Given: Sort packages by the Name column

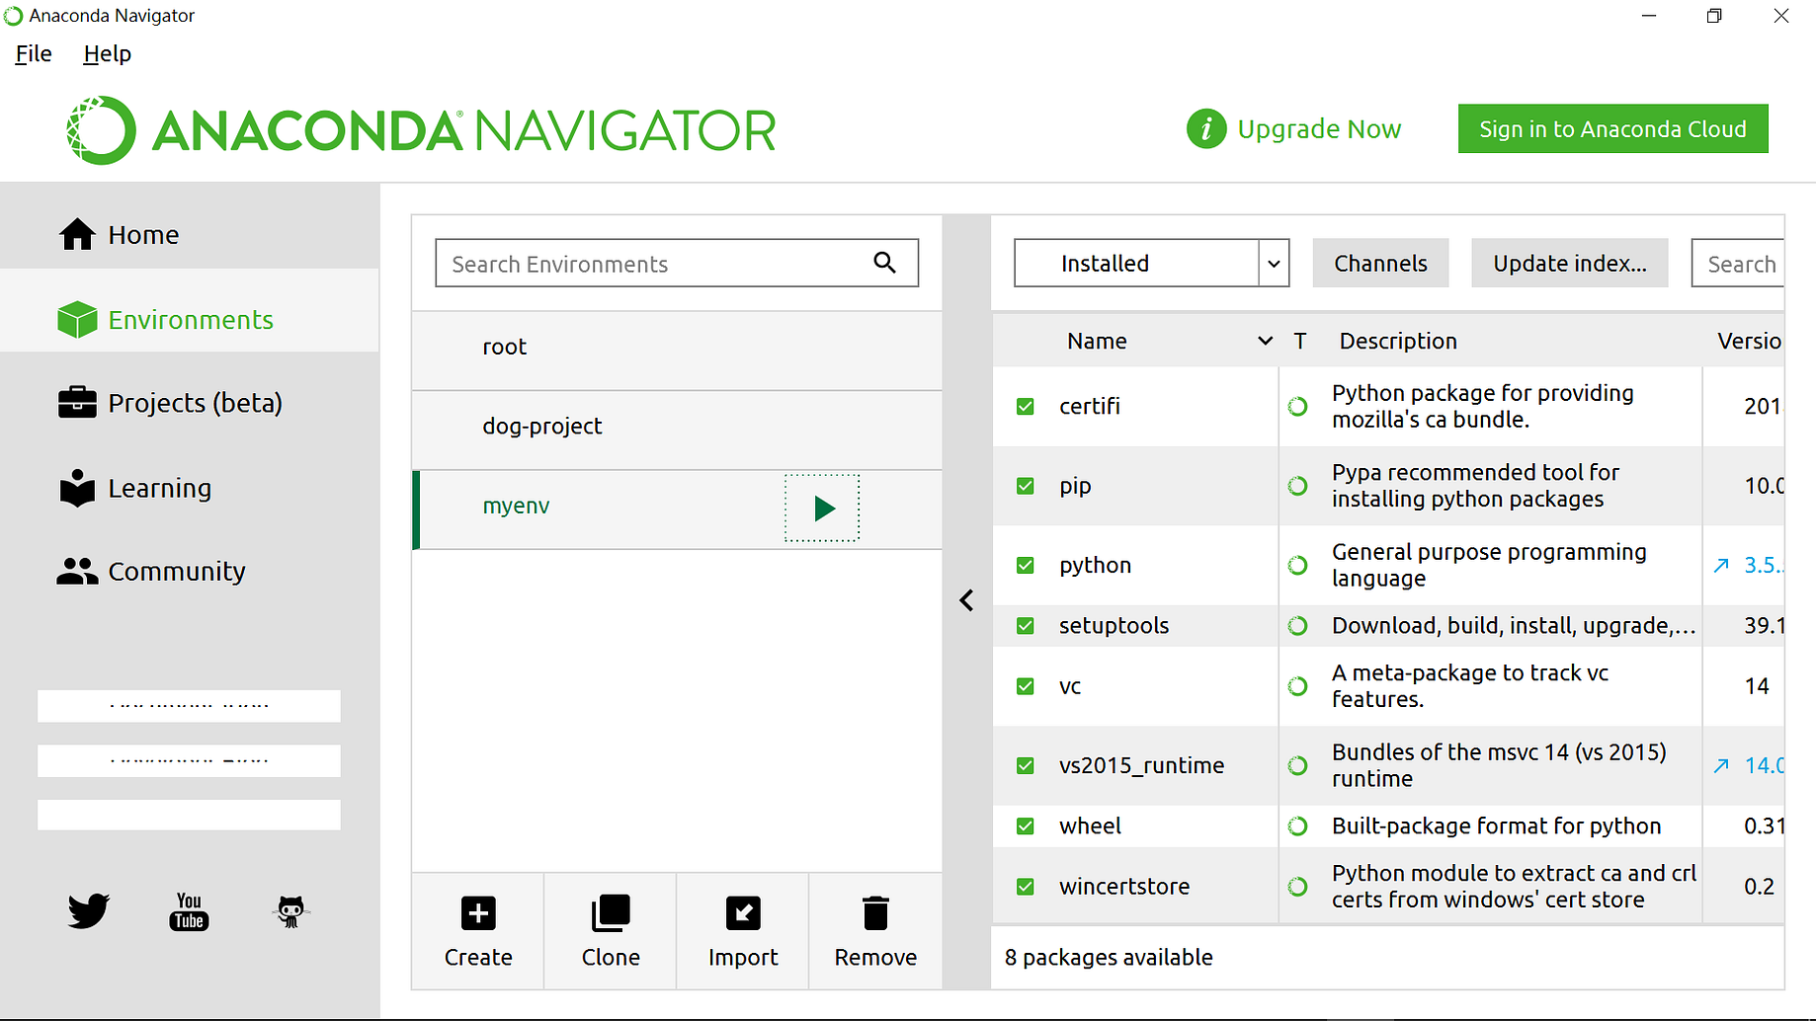Looking at the screenshot, I should click(x=1097, y=341).
